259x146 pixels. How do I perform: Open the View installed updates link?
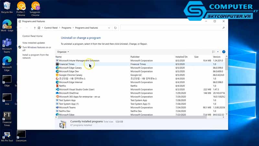click(34, 43)
